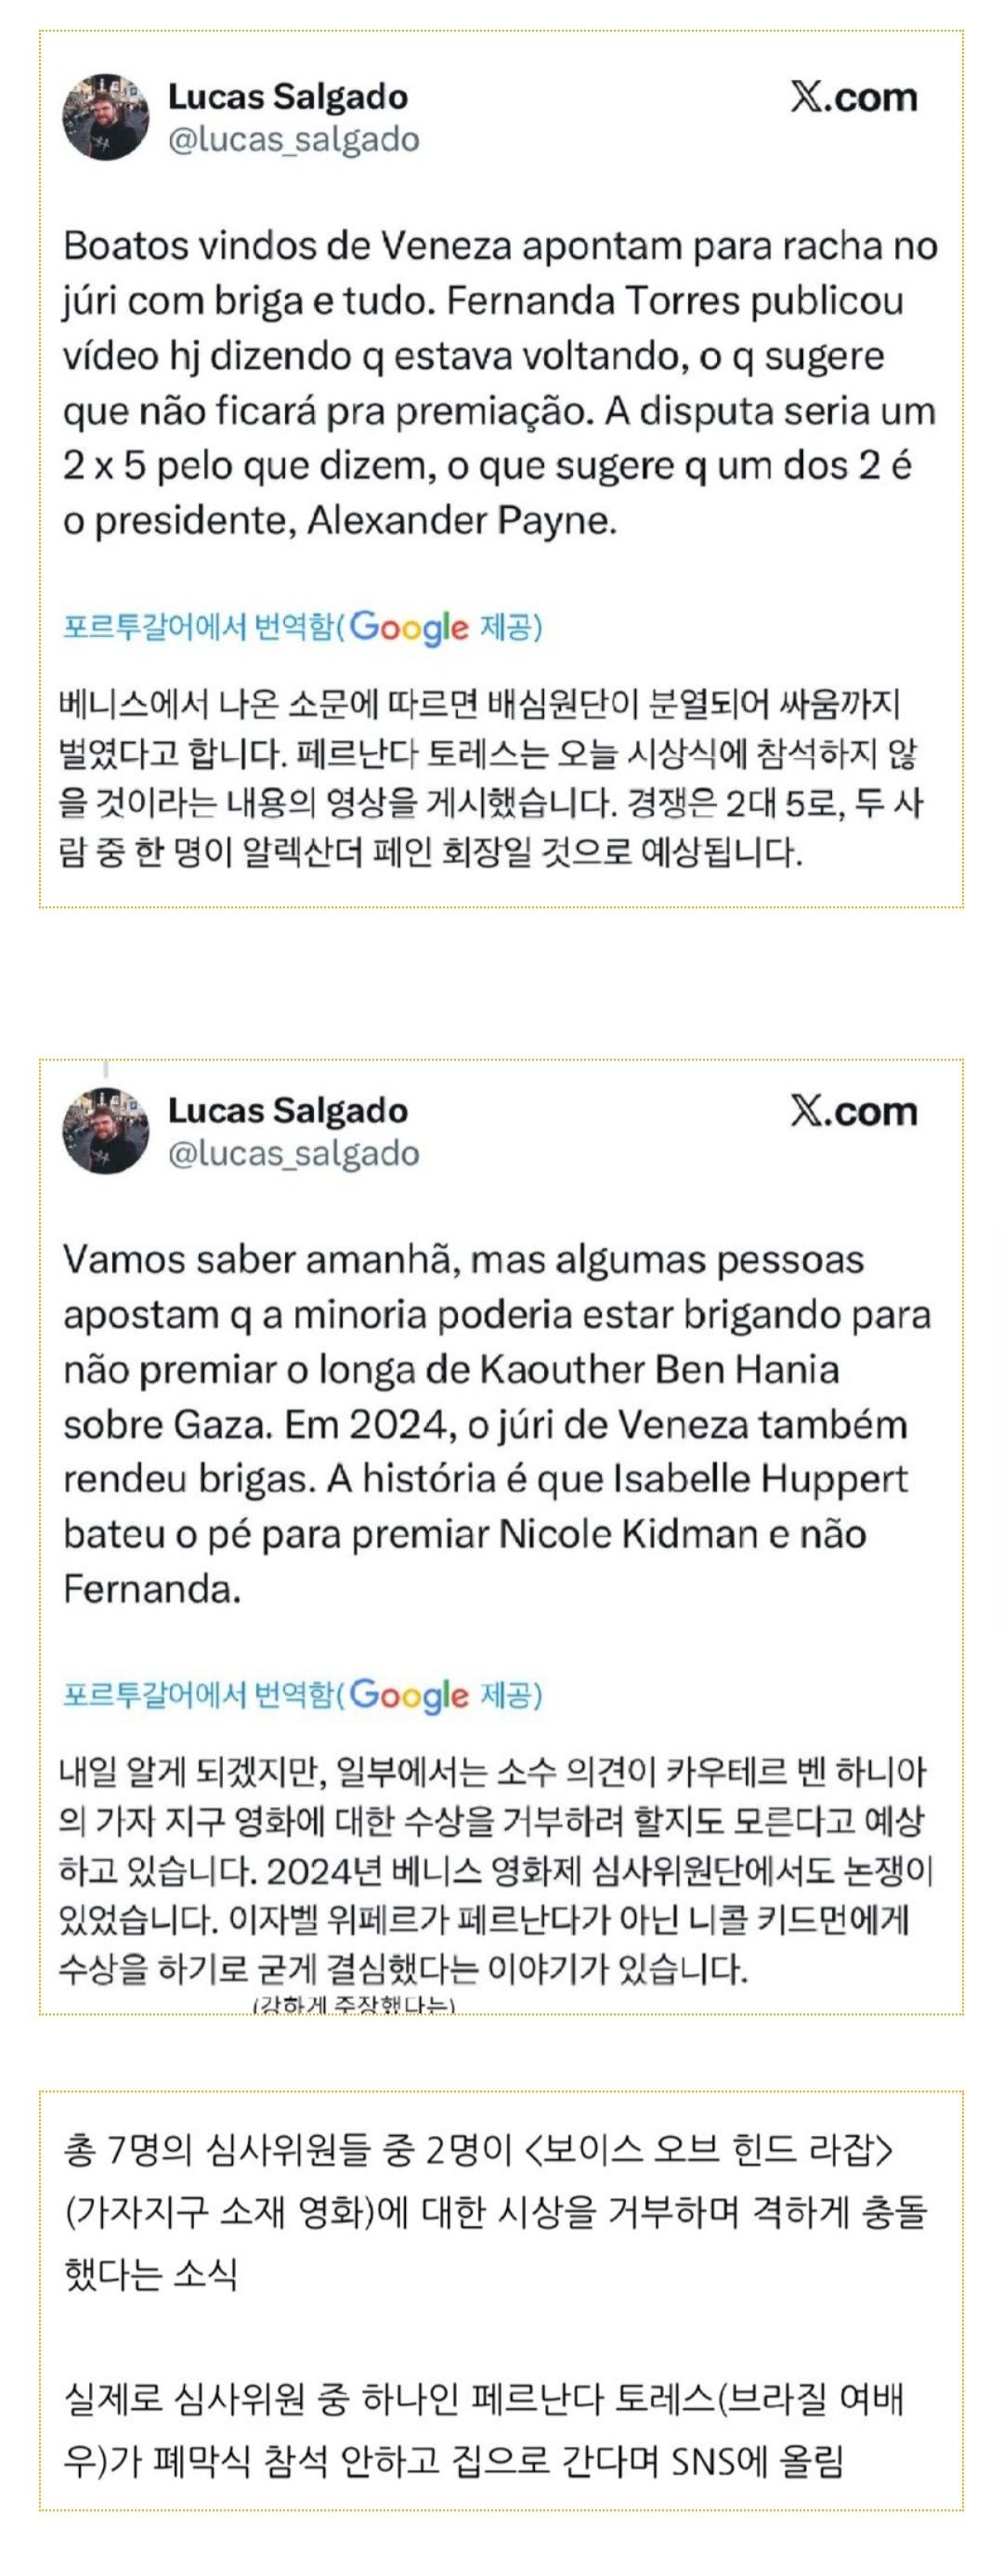Click the Lucas Salgado display name above "Boatos vindos"

(287, 97)
